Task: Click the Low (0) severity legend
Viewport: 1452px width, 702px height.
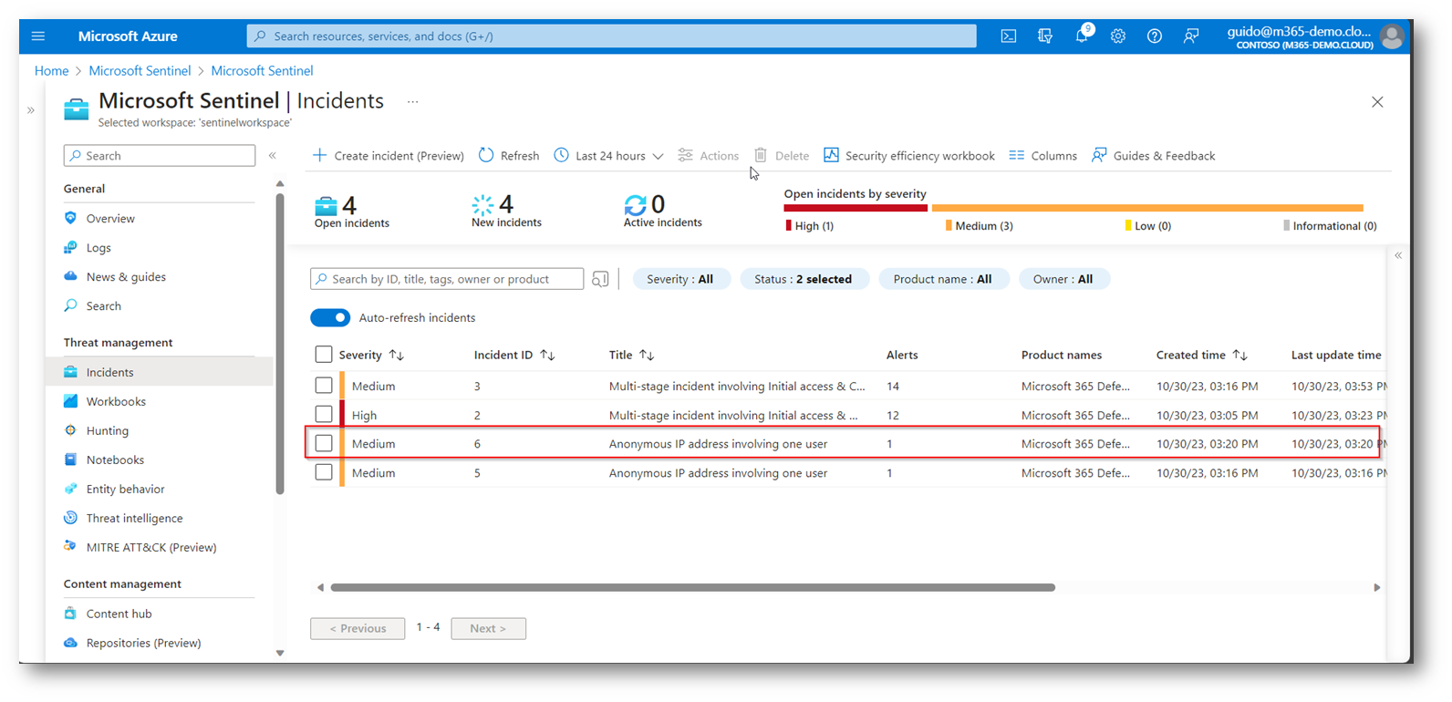Action: click(1148, 226)
